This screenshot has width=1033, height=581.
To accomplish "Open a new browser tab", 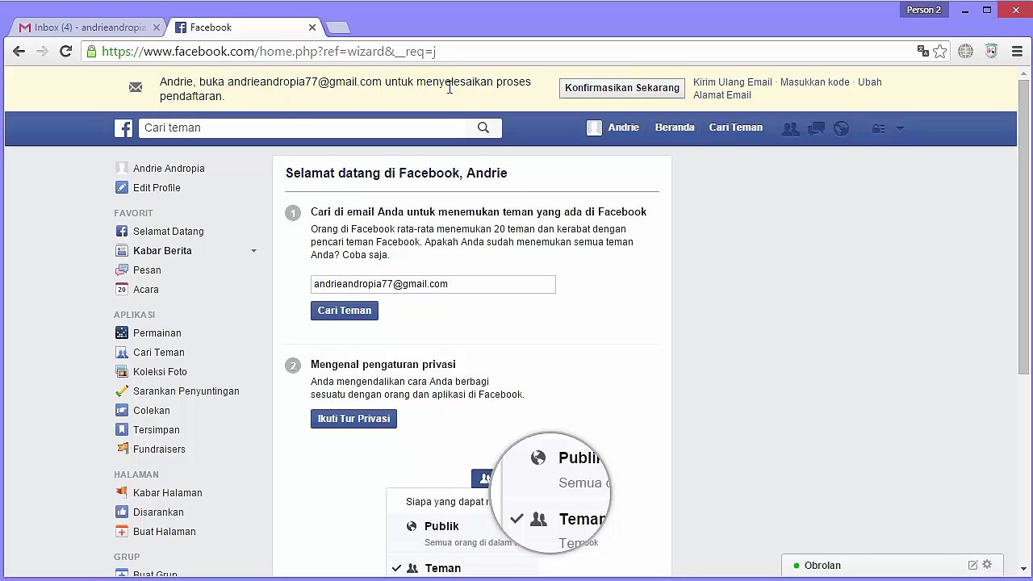I will point(338,28).
